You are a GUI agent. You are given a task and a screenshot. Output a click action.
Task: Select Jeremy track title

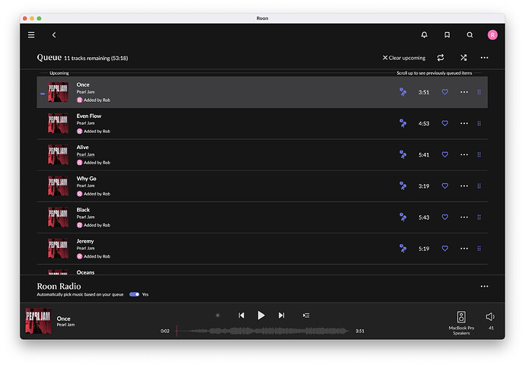[85, 241]
